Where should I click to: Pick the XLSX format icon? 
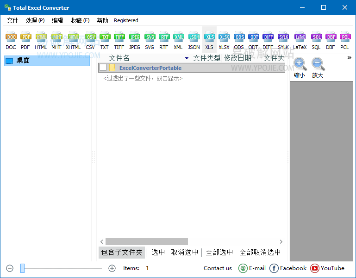click(x=224, y=40)
